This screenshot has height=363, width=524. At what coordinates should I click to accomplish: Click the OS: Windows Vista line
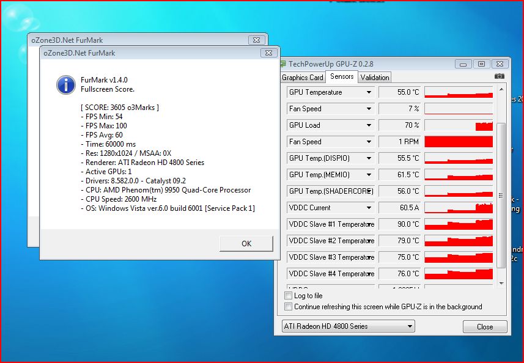point(168,208)
